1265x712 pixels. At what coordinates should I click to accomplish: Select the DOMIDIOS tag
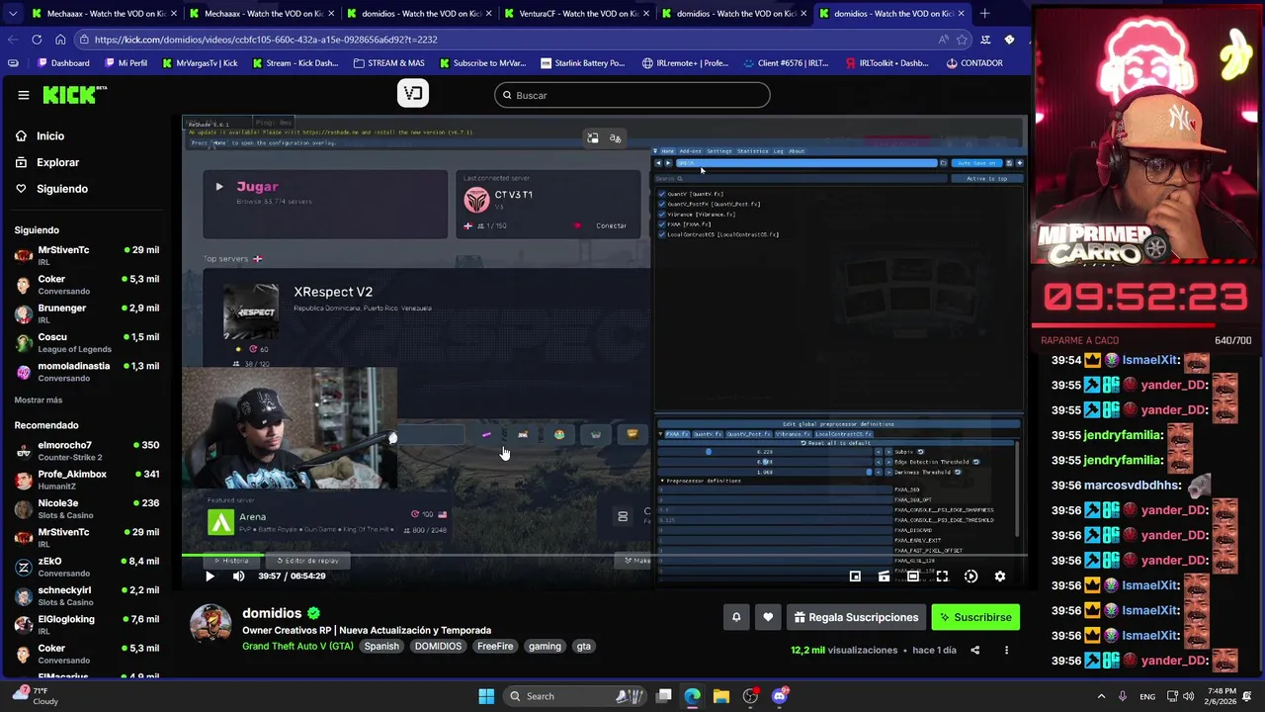click(x=438, y=646)
